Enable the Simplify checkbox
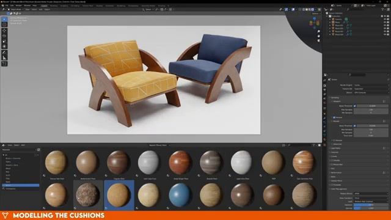The width and height of the screenshot is (391, 220). [332, 160]
